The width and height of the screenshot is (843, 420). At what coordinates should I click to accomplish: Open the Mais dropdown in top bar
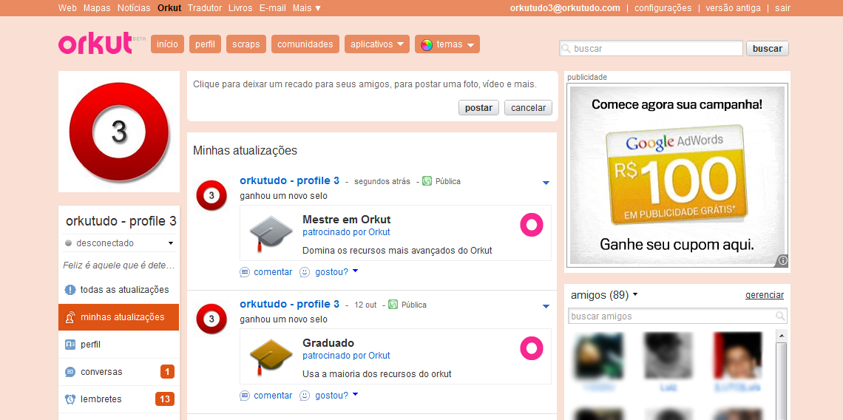[x=307, y=8]
